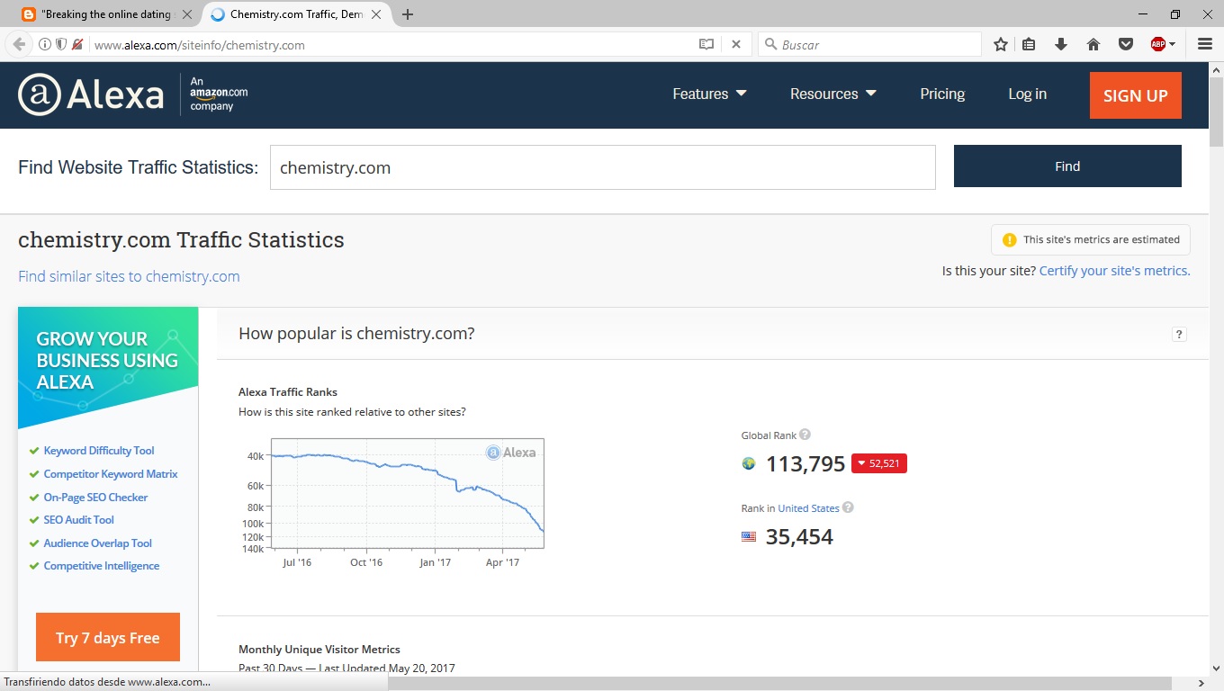Follow the United States rank link
The image size is (1224, 691).
click(x=808, y=508)
